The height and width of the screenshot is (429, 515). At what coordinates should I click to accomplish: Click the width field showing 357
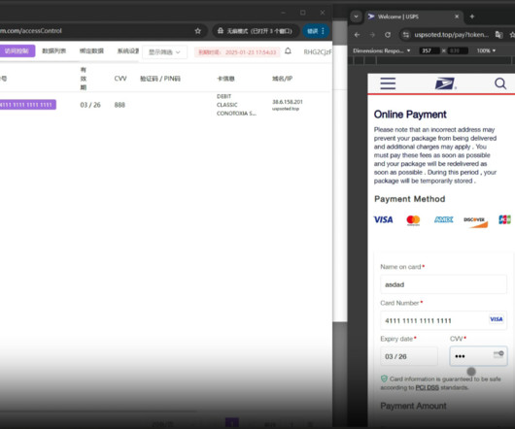click(x=429, y=50)
